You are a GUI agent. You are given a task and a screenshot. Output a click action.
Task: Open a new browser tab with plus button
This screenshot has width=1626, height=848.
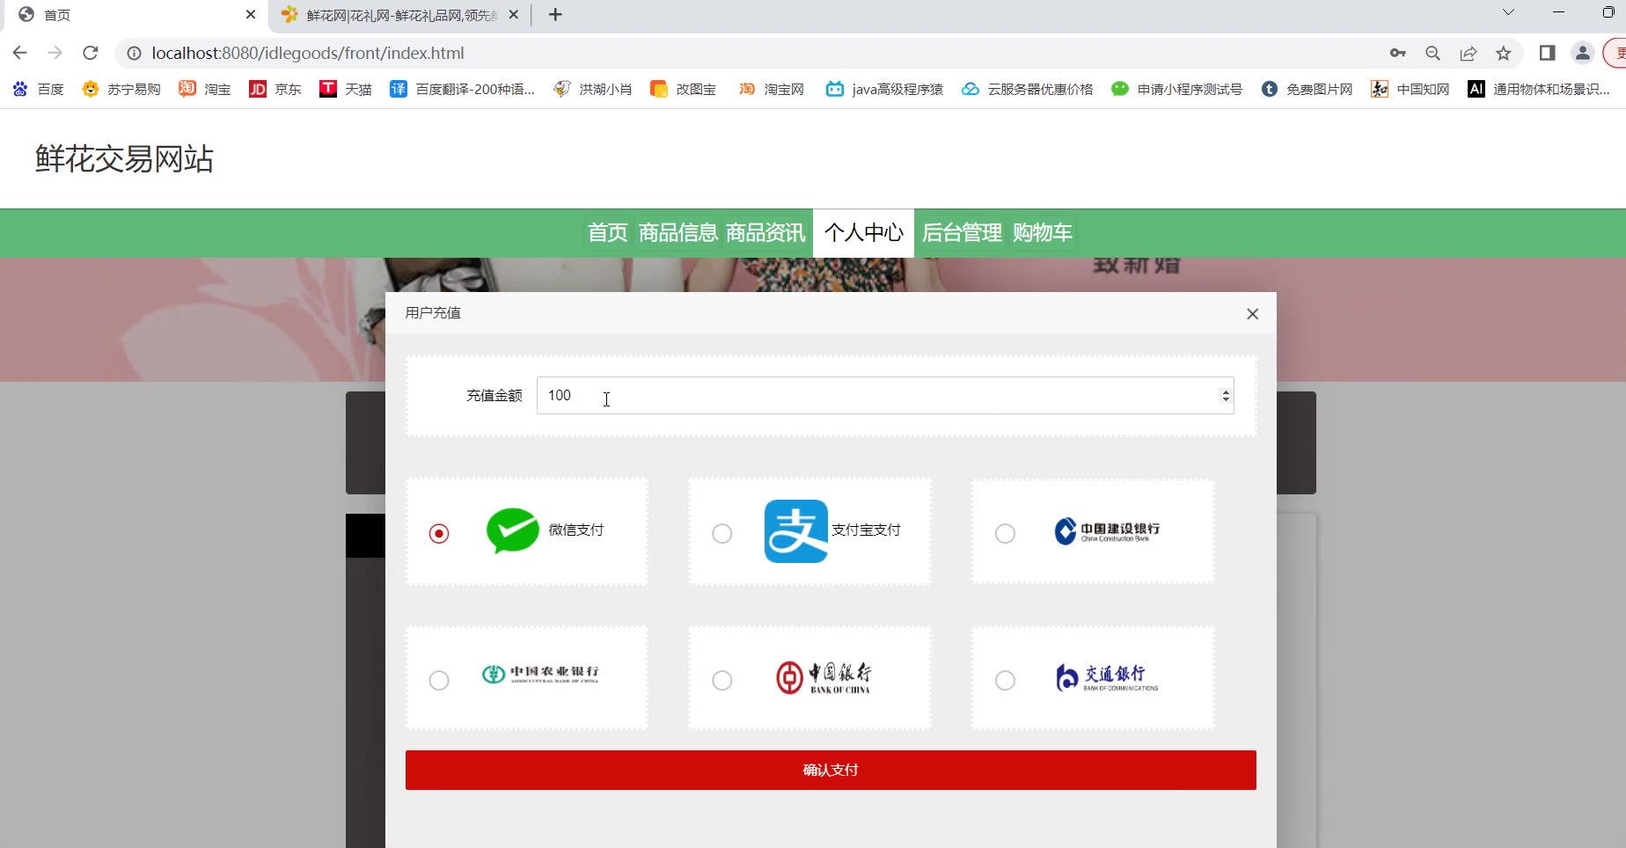click(555, 15)
